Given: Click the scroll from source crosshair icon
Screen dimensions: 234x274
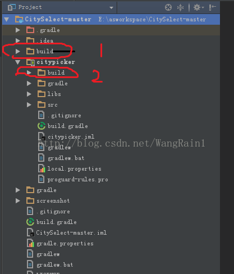Looking at the screenshot, I should click(x=168, y=7).
